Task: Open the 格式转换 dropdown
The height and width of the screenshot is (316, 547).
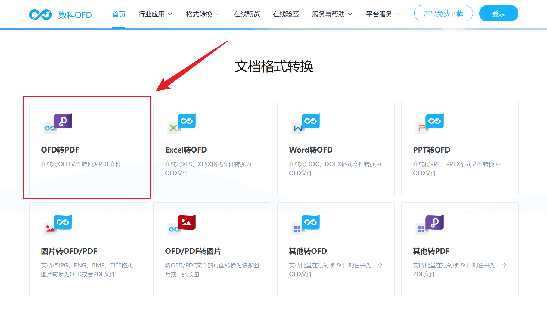Action: click(203, 14)
